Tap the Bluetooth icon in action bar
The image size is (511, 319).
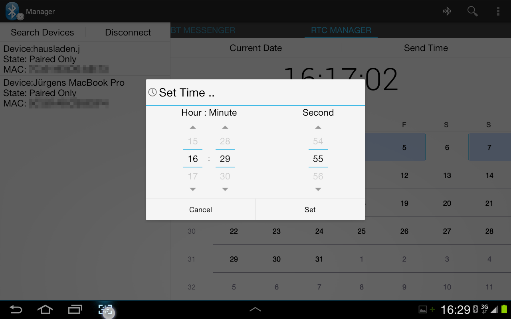click(447, 11)
